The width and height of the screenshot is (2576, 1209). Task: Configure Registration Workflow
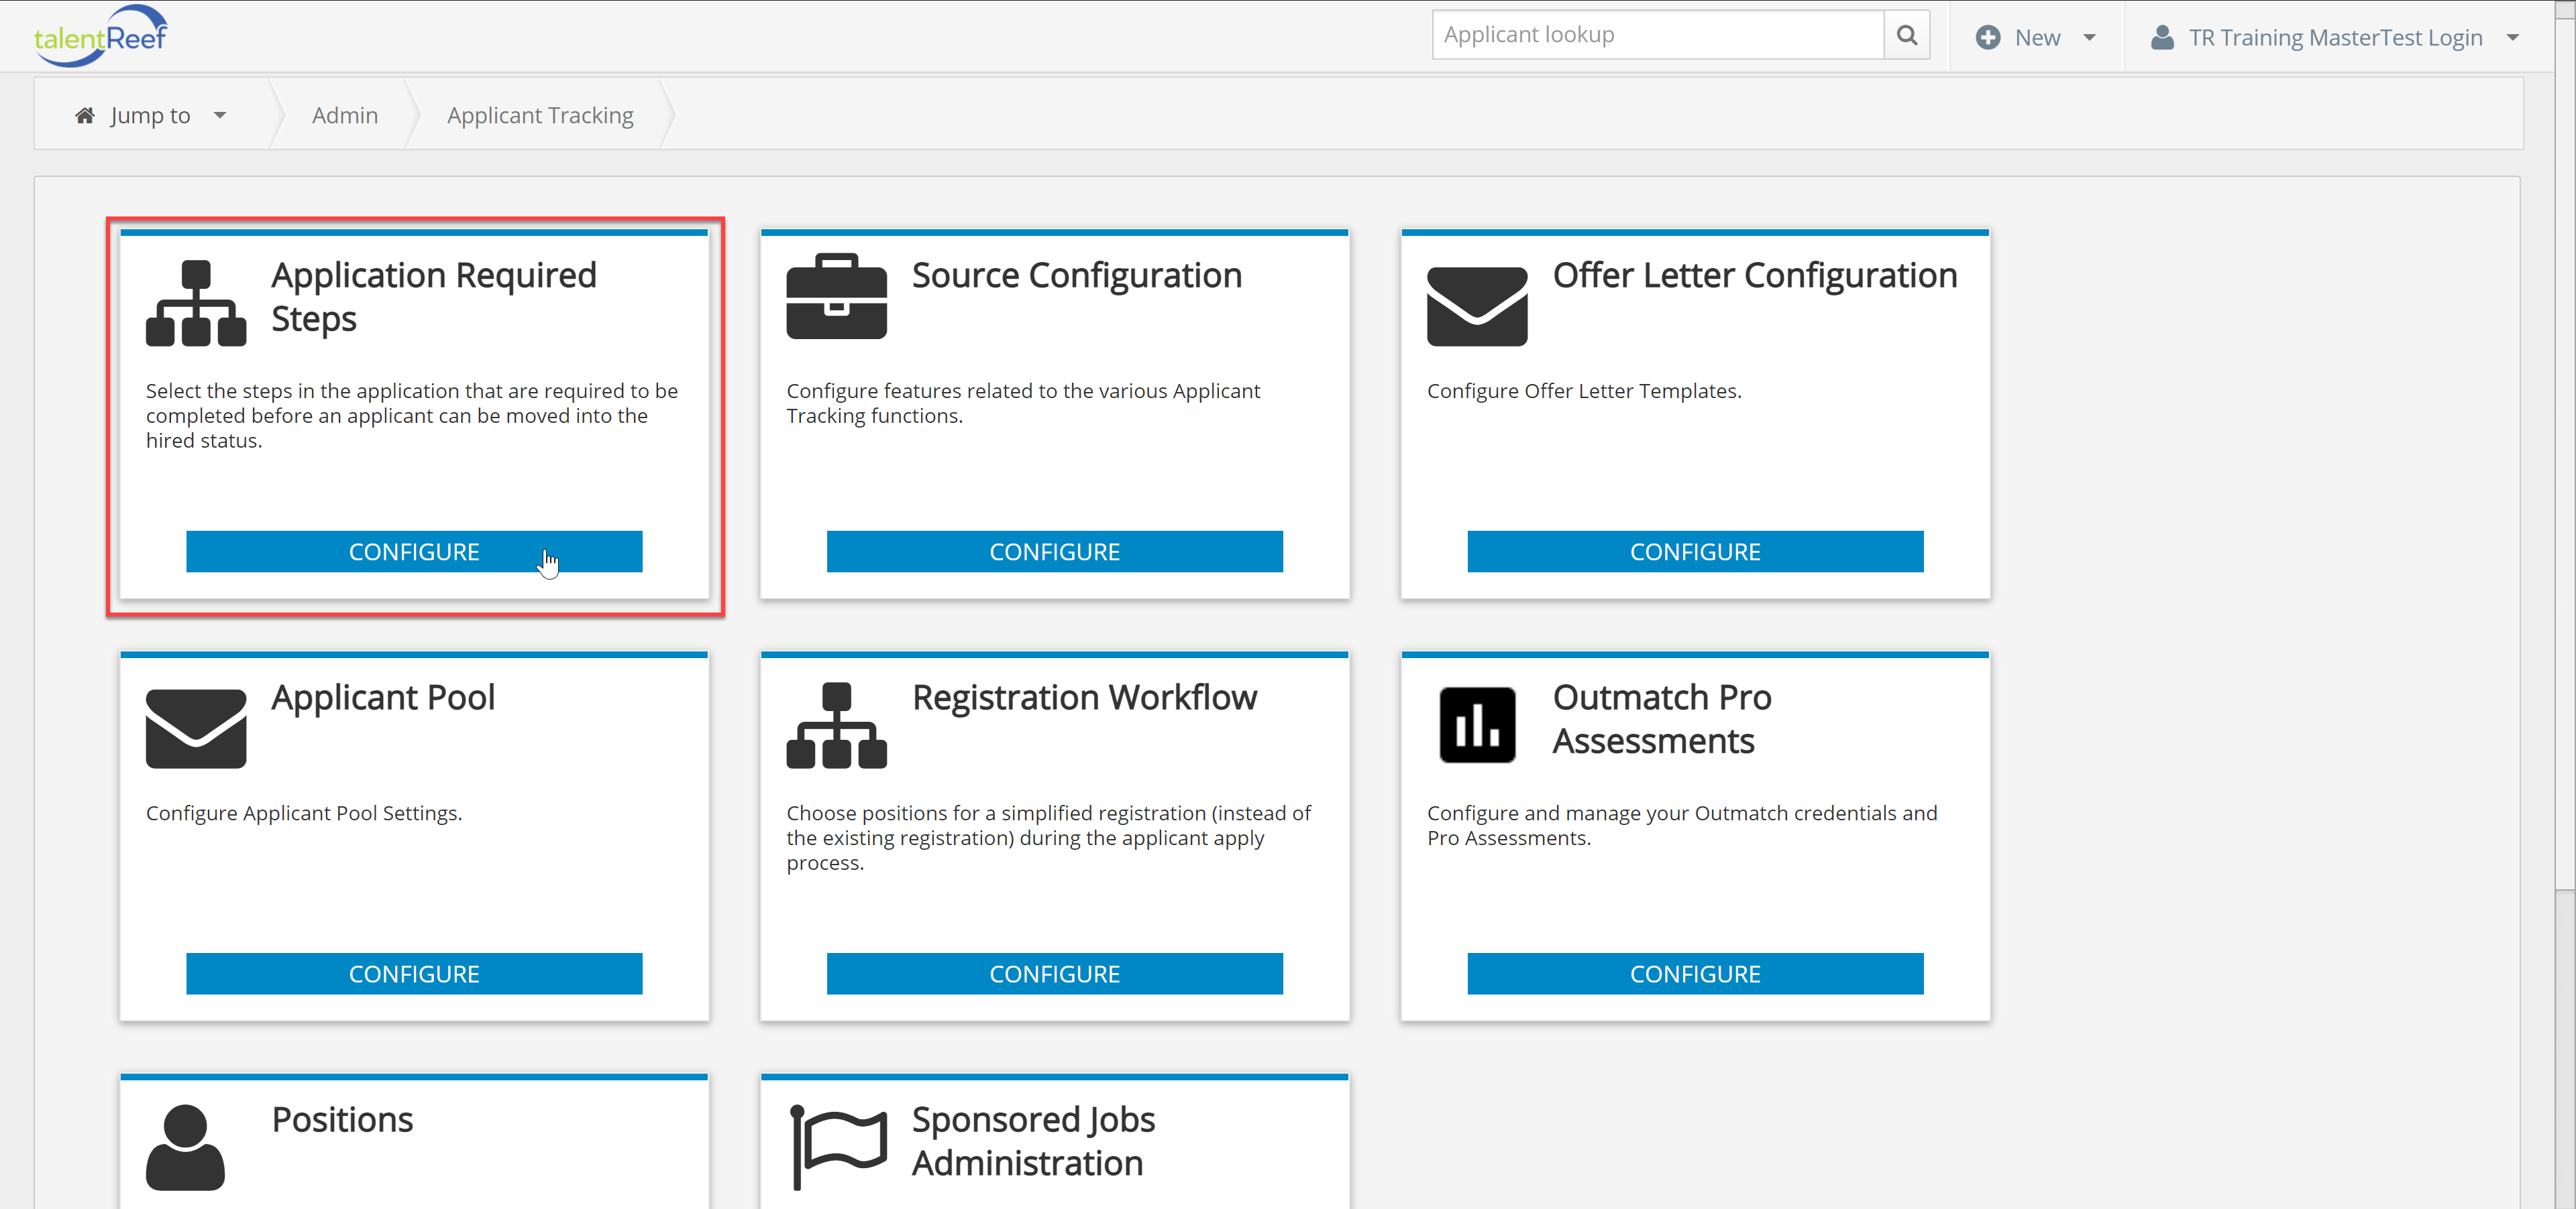[x=1054, y=974]
